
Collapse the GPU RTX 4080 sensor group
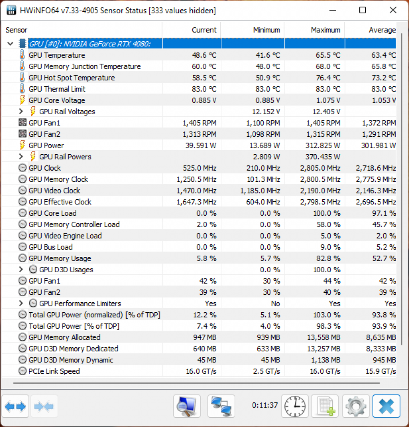point(10,43)
